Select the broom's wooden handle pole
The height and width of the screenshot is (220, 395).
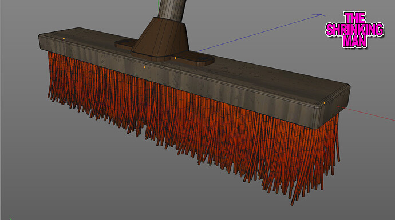point(172,10)
